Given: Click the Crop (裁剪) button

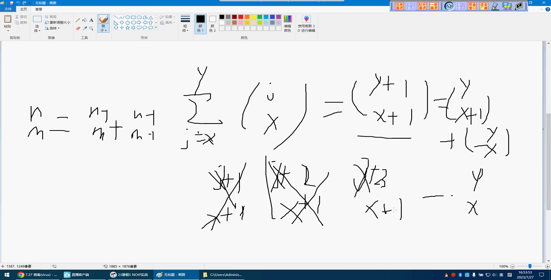Looking at the screenshot, I should [51, 17].
